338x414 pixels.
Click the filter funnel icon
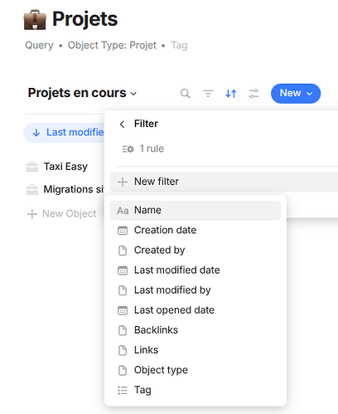click(208, 94)
